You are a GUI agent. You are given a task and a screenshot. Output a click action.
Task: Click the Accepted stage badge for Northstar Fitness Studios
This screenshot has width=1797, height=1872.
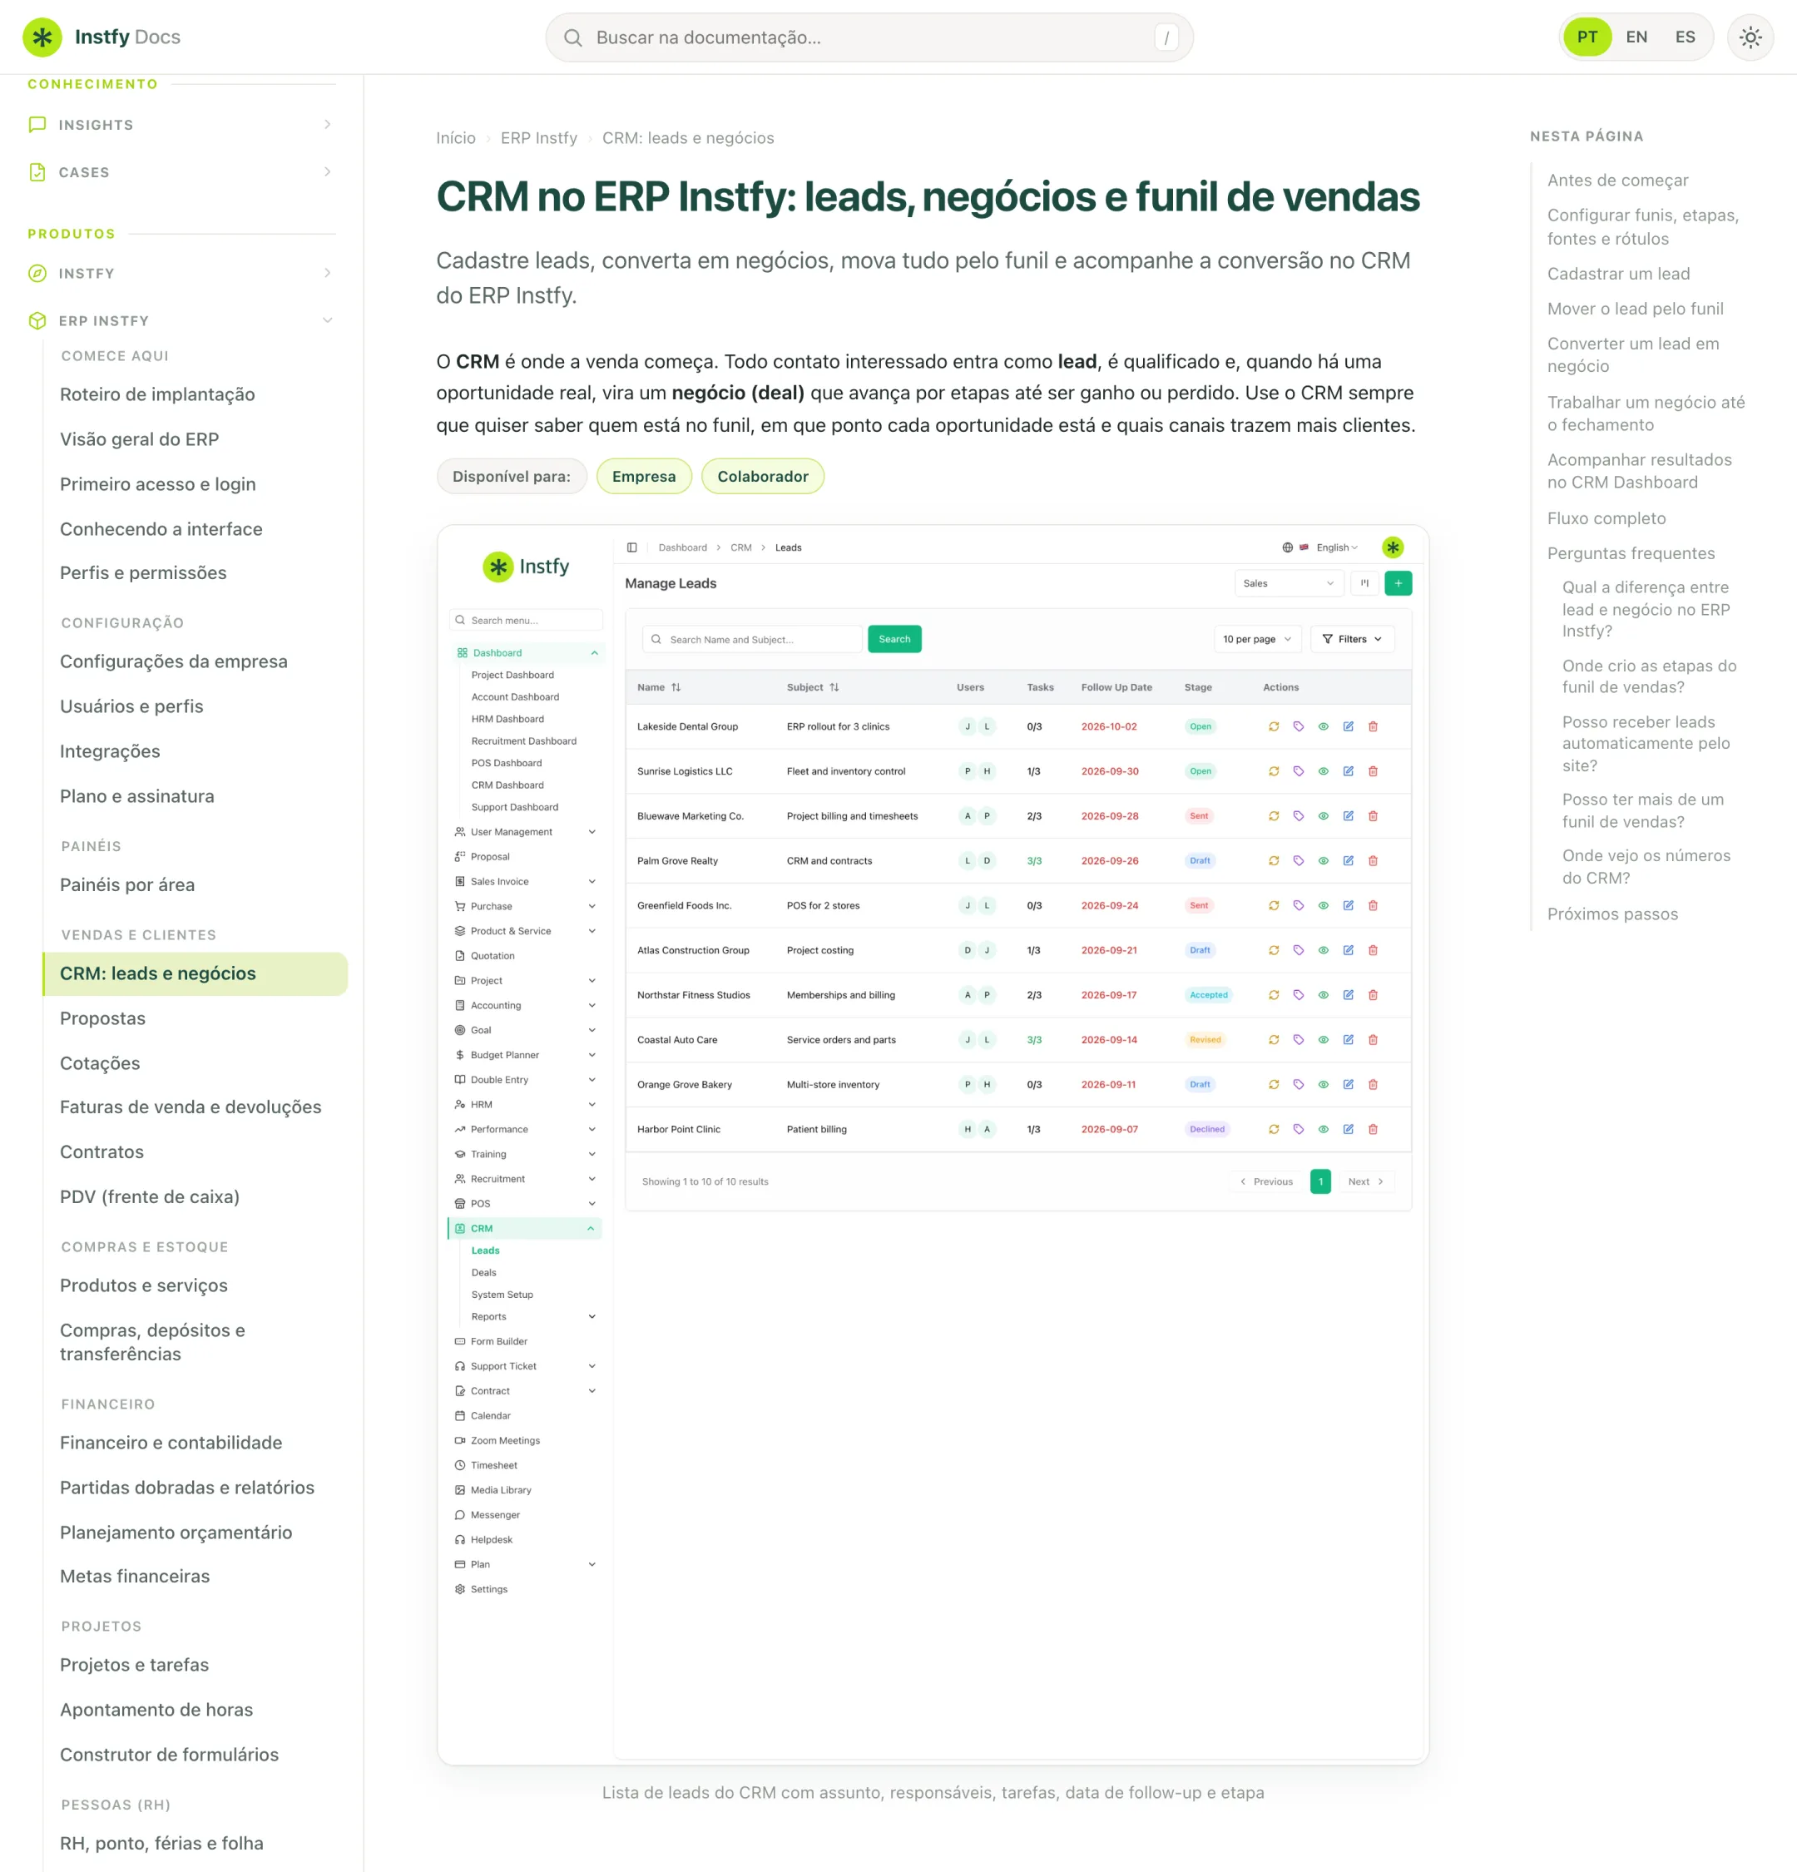click(x=1208, y=995)
